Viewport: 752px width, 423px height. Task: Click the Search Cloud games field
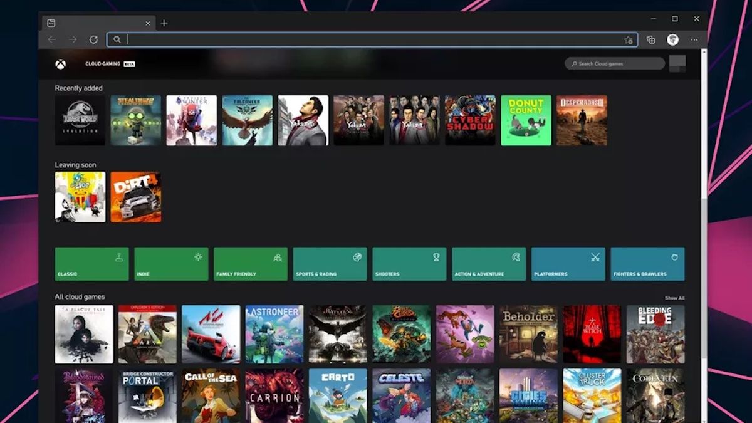[x=615, y=63]
